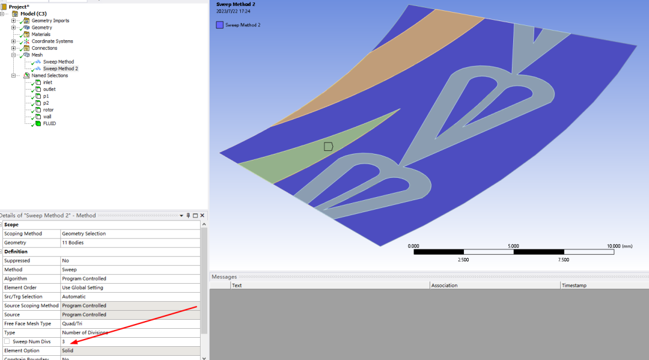Click the Scoping Method Geometry Selection value
Viewport: 649px width, 360px height.
coord(130,233)
